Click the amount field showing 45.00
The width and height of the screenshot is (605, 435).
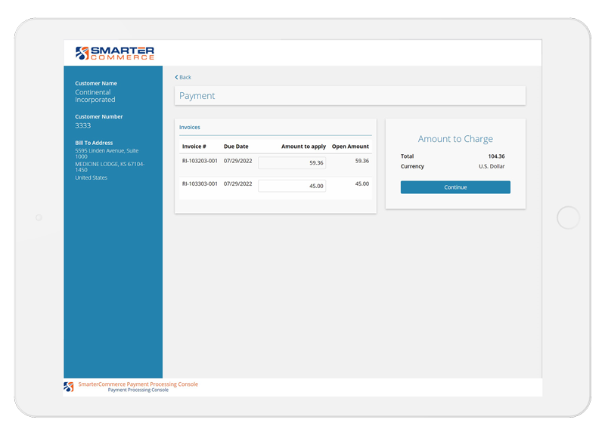pyautogui.click(x=291, y=184)
